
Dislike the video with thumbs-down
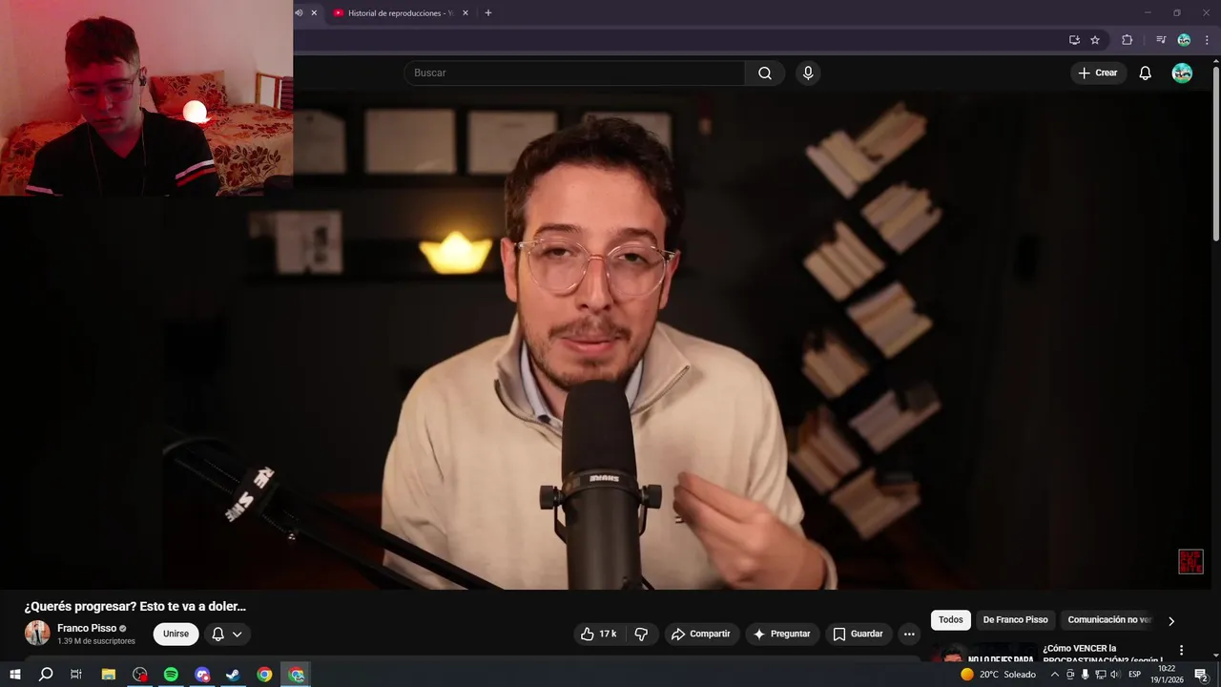coord(641,634)
